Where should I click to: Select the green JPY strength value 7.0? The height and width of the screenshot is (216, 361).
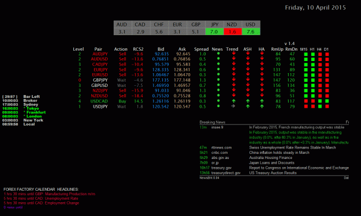[x=214, y=32]
